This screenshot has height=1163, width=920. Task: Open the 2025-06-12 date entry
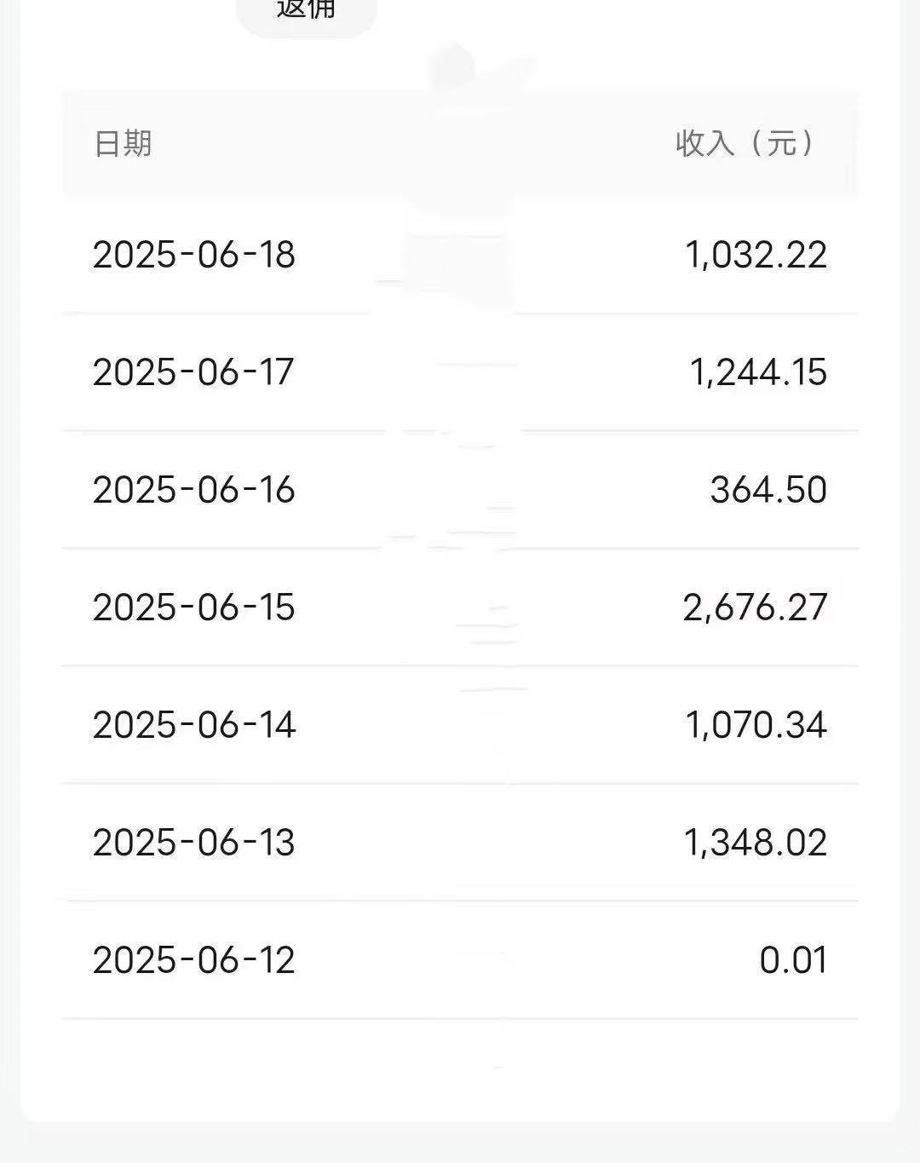[x=193, y=960]
